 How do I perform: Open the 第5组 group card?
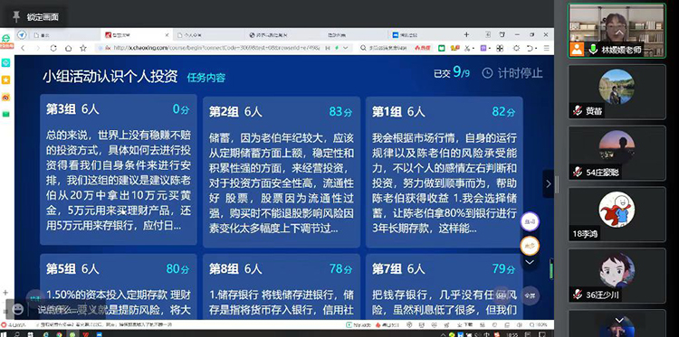pos(119,287)
